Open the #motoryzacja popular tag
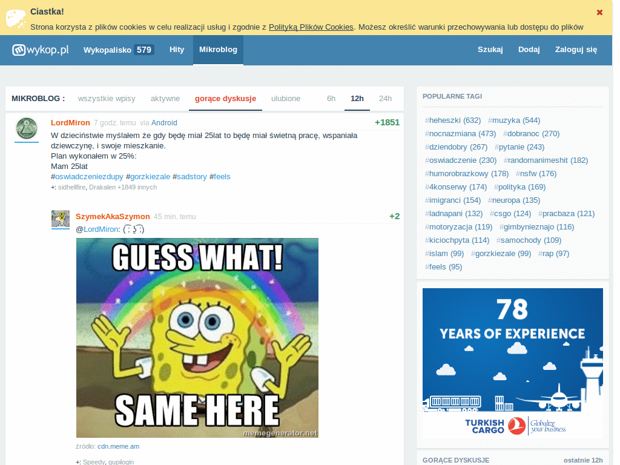The width and height of the screenshot is (620, 465). [459, 227]
